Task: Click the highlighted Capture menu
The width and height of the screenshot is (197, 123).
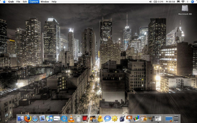Action: (x=34, y=2)
